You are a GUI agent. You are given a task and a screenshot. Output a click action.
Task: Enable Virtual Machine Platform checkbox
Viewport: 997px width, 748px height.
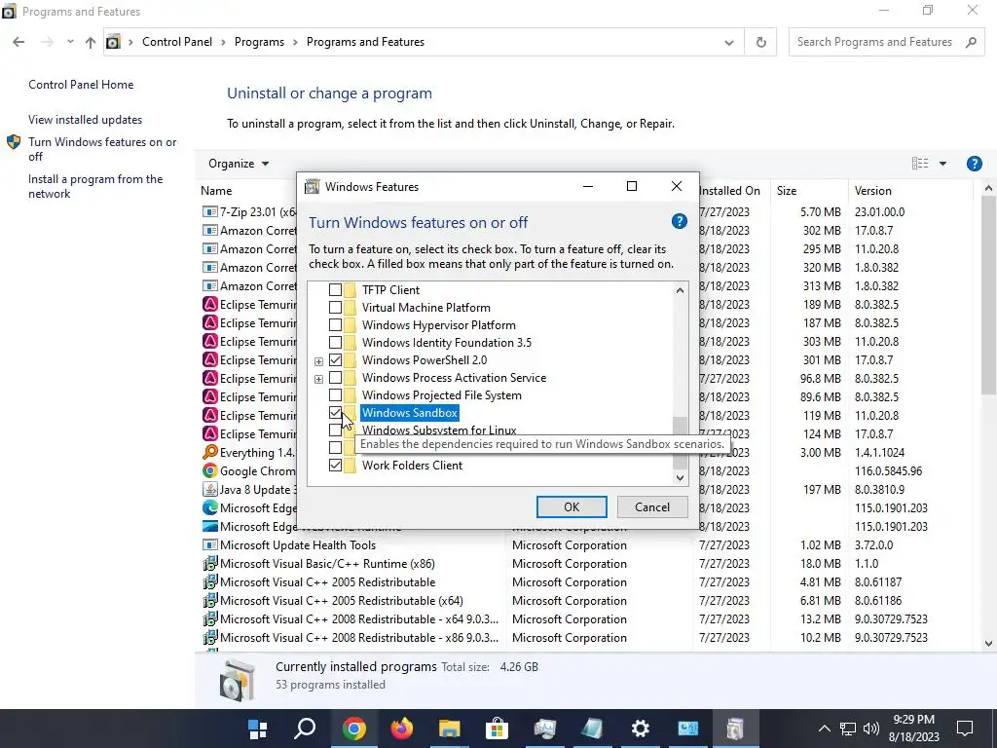point(335,308)
